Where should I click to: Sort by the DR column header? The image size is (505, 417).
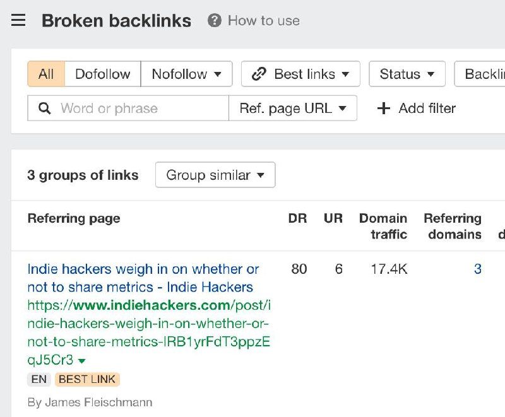pos(297,218)
